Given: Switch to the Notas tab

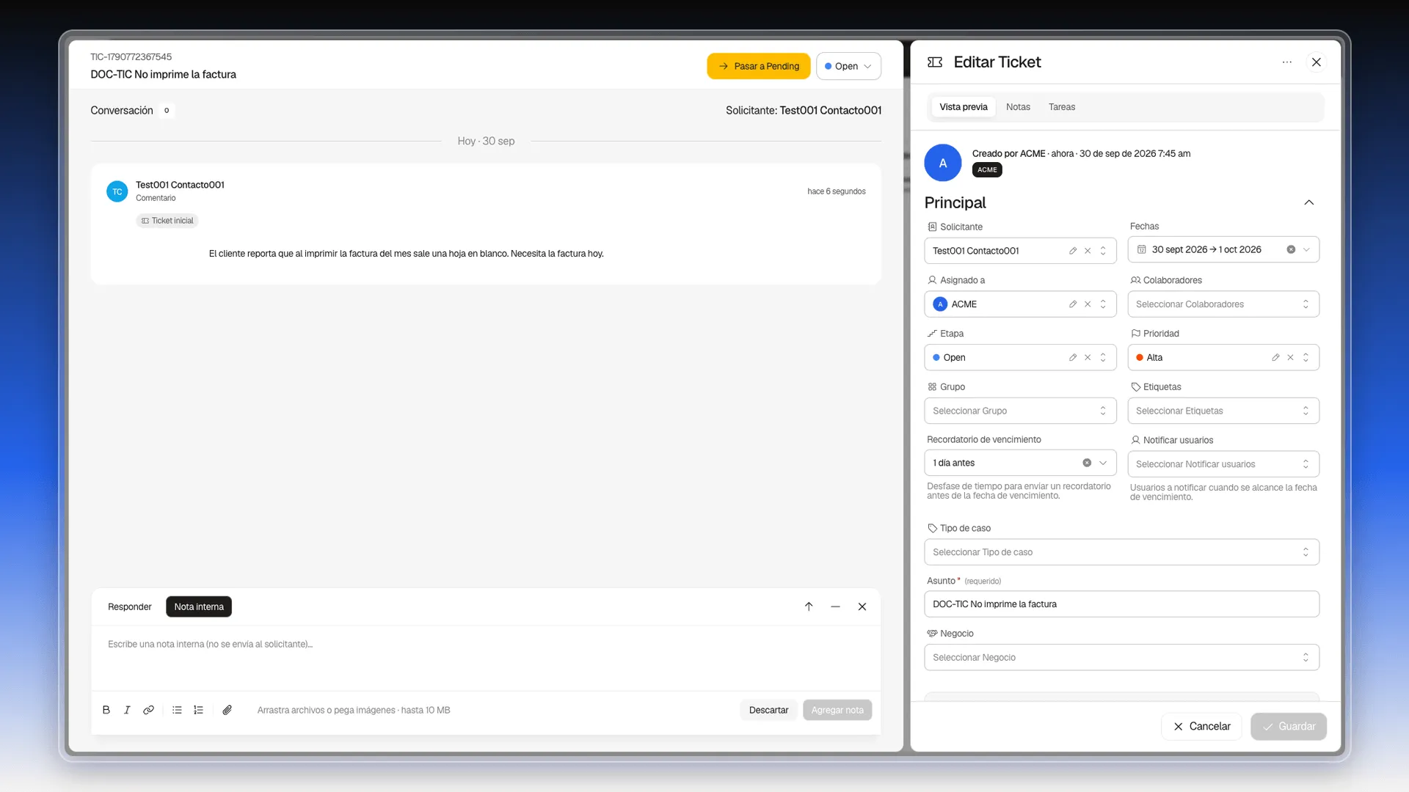Looking at the screenshot, I should [1018, 107].
